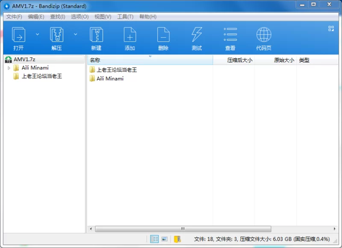
Task: Open the 查找(I) menu
Action: 58,17
